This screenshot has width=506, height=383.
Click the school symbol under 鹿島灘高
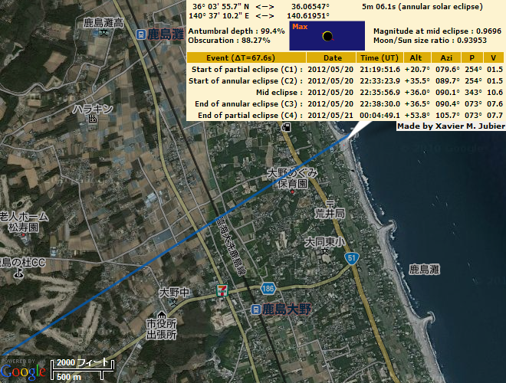[103, 34]
